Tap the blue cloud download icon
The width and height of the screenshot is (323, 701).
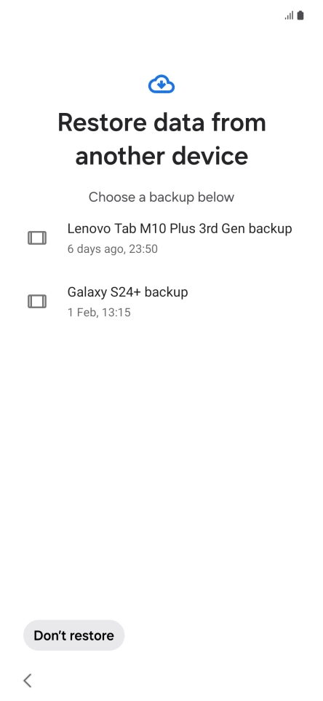[x=161, y=84]
